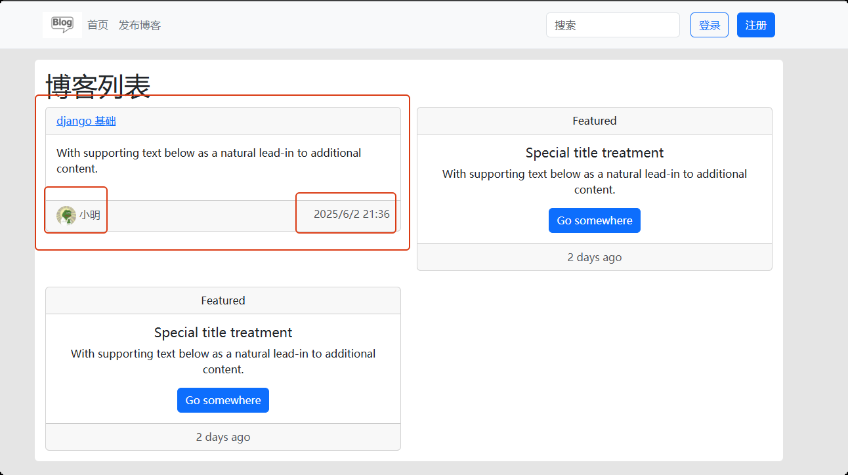Focus the 搜索 search field
The height and width of the screenshot is (475, 848).
click(612, 25)
